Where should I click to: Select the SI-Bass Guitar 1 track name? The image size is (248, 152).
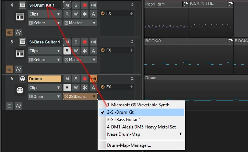[45, 42]
